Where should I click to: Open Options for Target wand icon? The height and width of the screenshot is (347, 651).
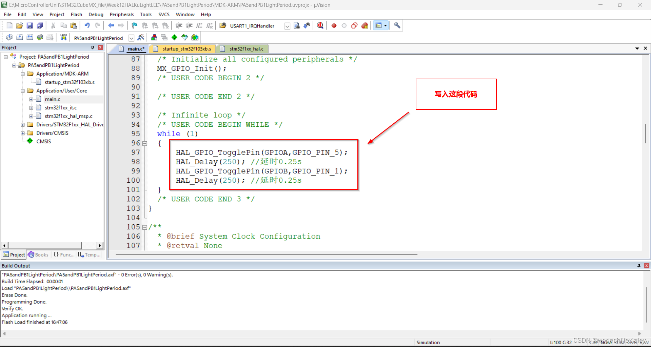coord(141,37)
